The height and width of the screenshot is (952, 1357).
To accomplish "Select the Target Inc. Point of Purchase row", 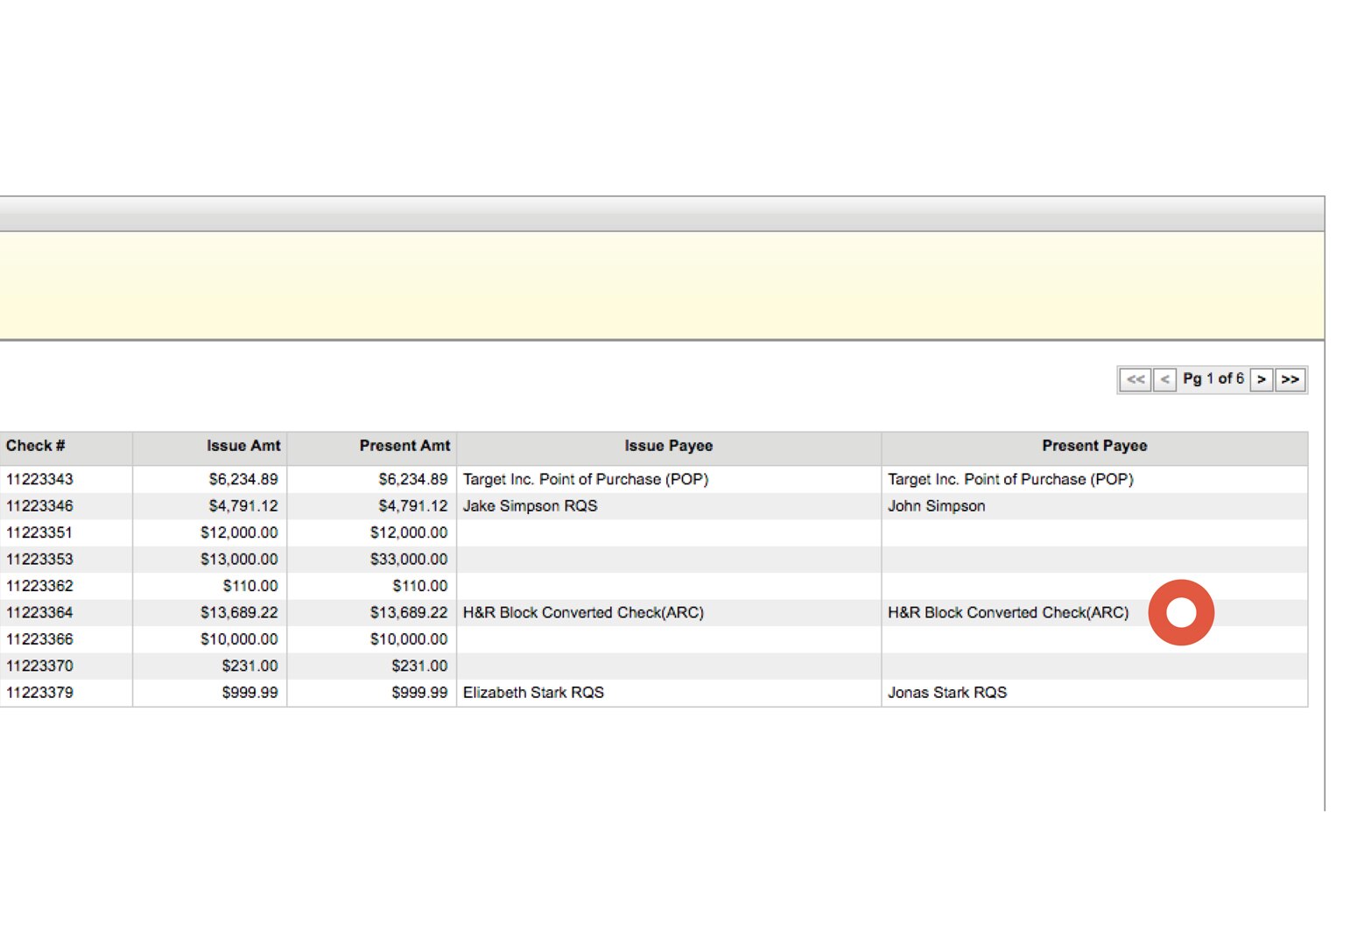I will (583, 479).
